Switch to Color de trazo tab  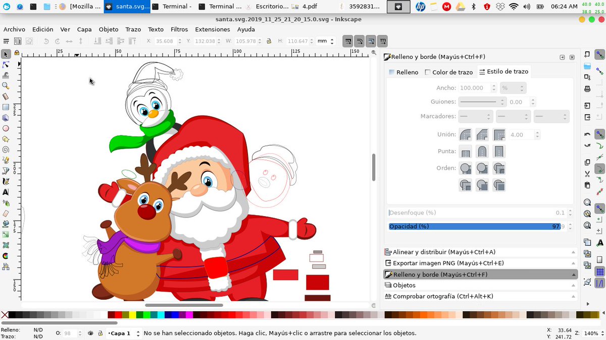pos(449,72)
